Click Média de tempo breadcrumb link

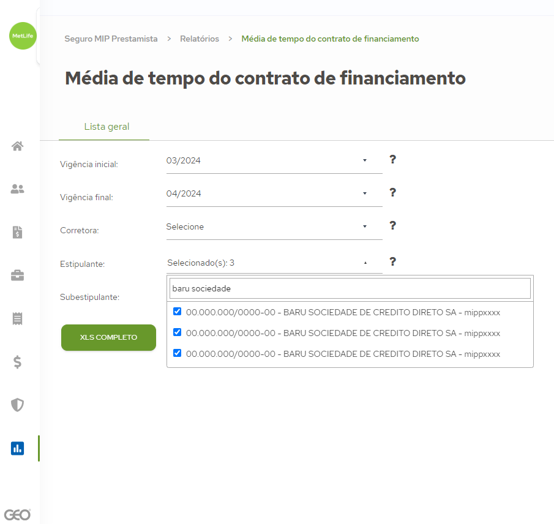[x=330, y=39]
